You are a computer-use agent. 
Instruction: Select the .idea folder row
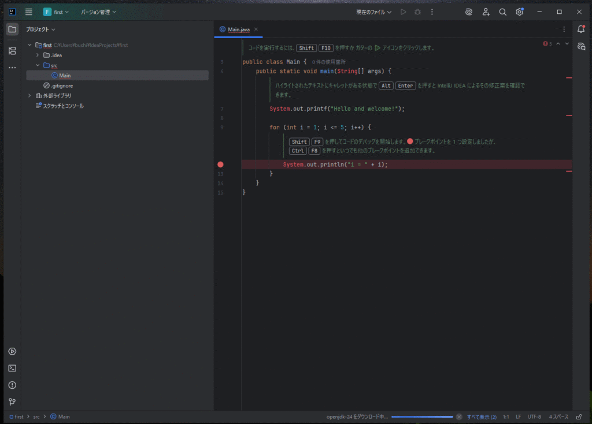pyautogui.click(x=117, y=55)
